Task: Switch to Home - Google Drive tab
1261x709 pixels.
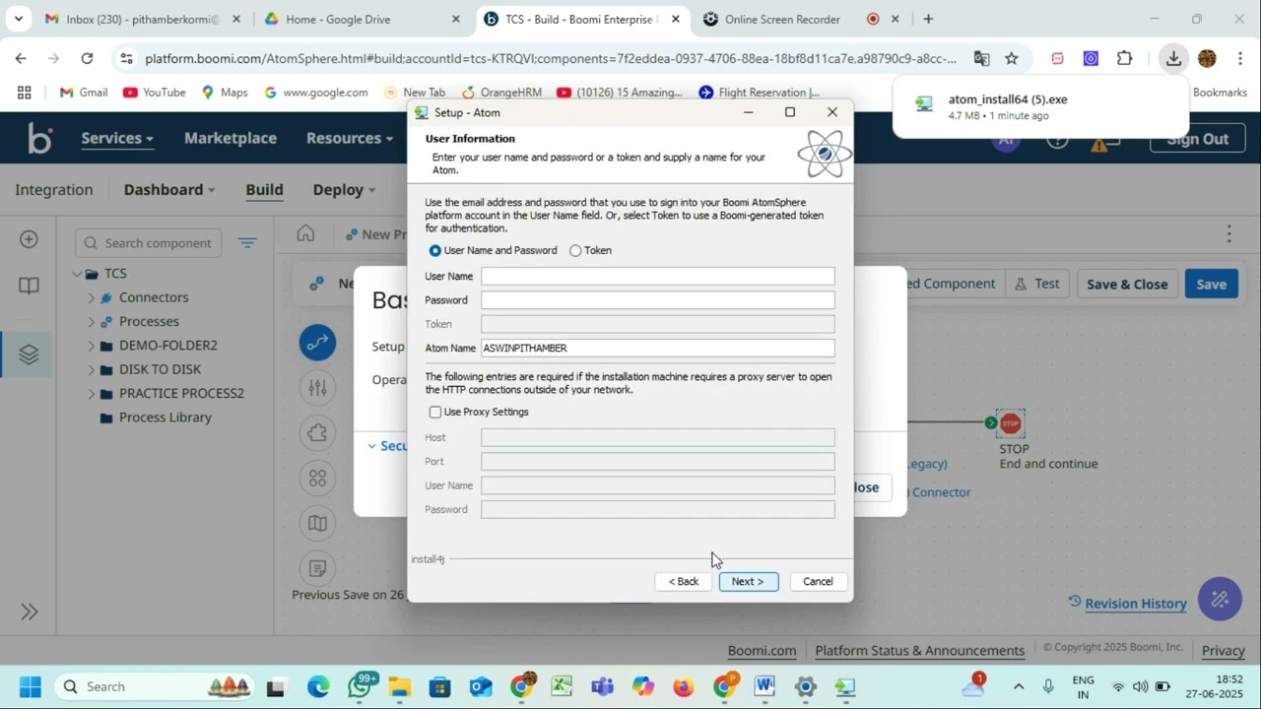Action: coord(361,19)
